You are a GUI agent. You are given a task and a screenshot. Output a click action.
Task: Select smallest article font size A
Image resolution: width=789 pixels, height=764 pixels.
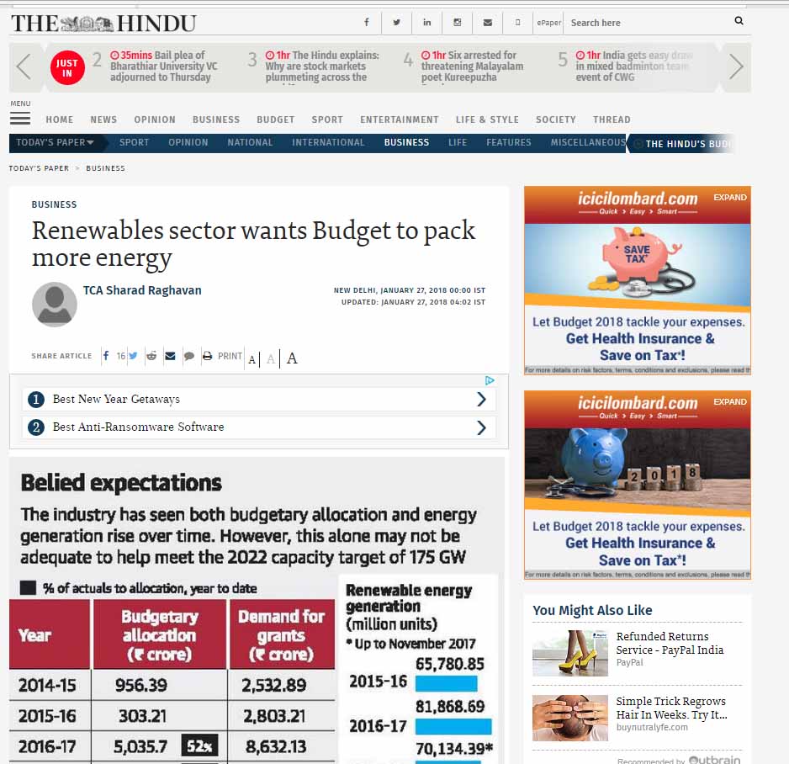click(252, 359)
